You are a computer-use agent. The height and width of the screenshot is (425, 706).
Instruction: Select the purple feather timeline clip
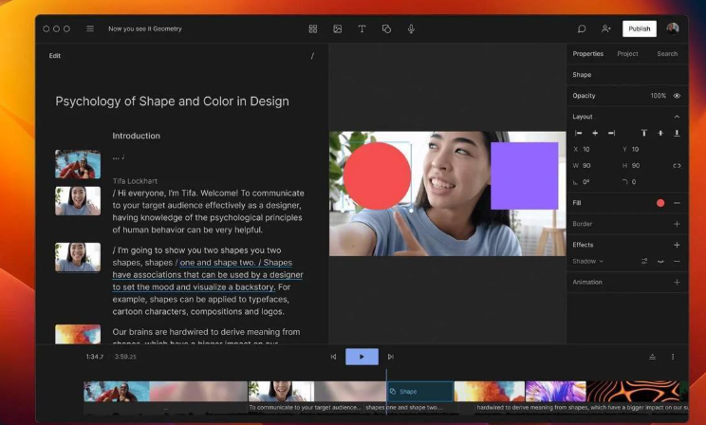coord(556,391)
